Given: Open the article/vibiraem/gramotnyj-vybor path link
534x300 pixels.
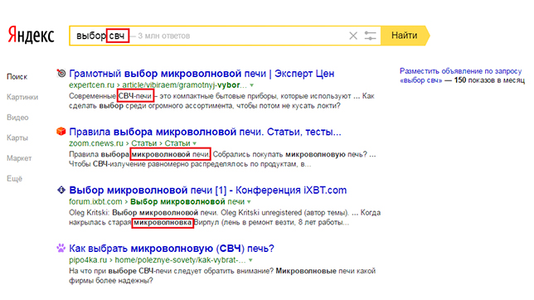Looking at the screenshot, I should (185, 85).
